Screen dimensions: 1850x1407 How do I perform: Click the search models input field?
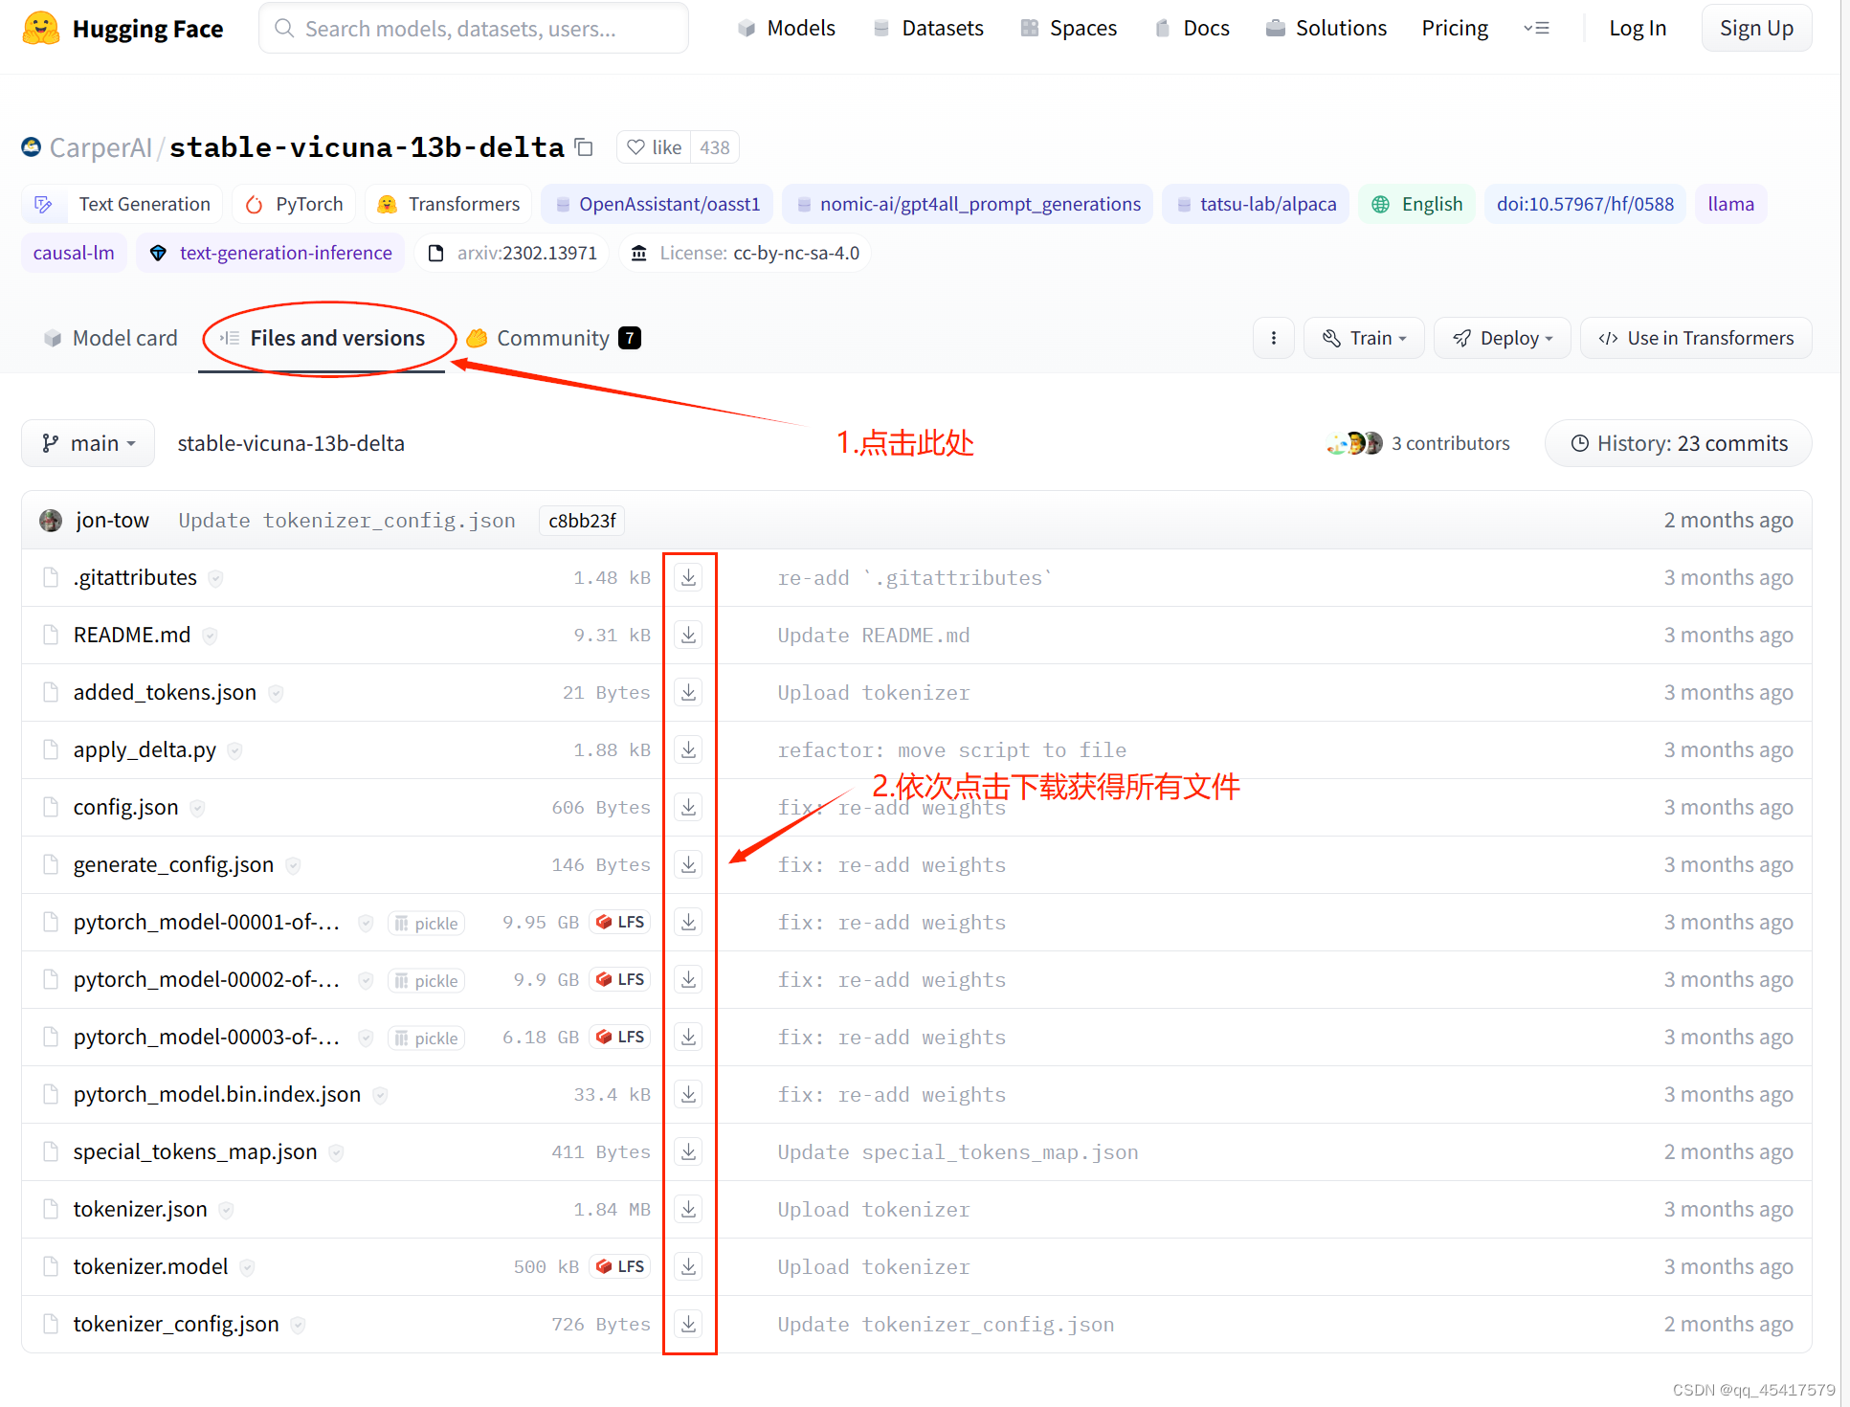tap(473, 28)
